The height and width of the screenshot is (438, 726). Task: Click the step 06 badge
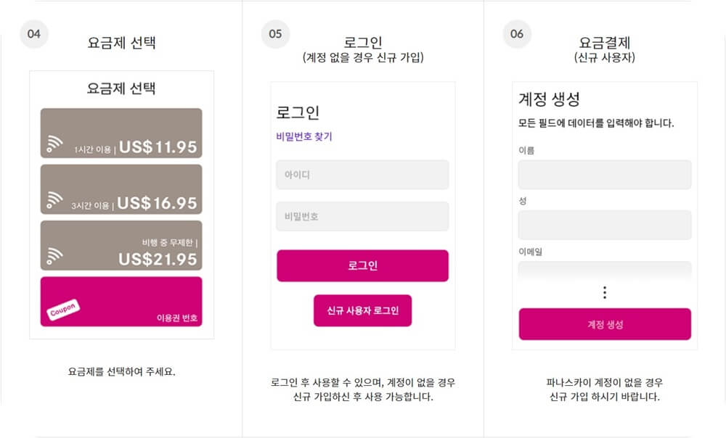point(517,33)
